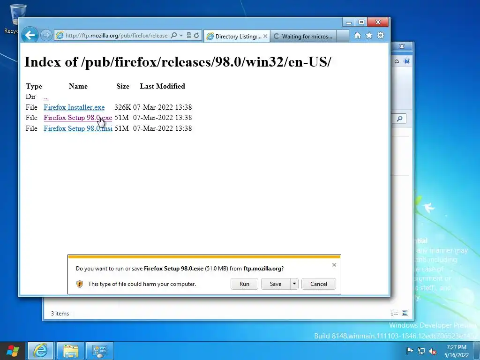Screen dimensions: 480x360
Task: Go back using Internet Explorer back arrow
Action: pyautogui.click(x=30, y=35)
